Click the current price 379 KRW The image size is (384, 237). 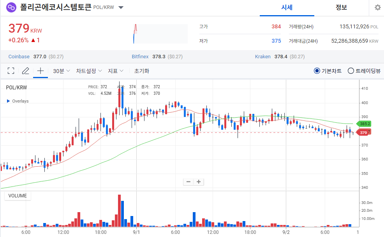click(25, 29)
